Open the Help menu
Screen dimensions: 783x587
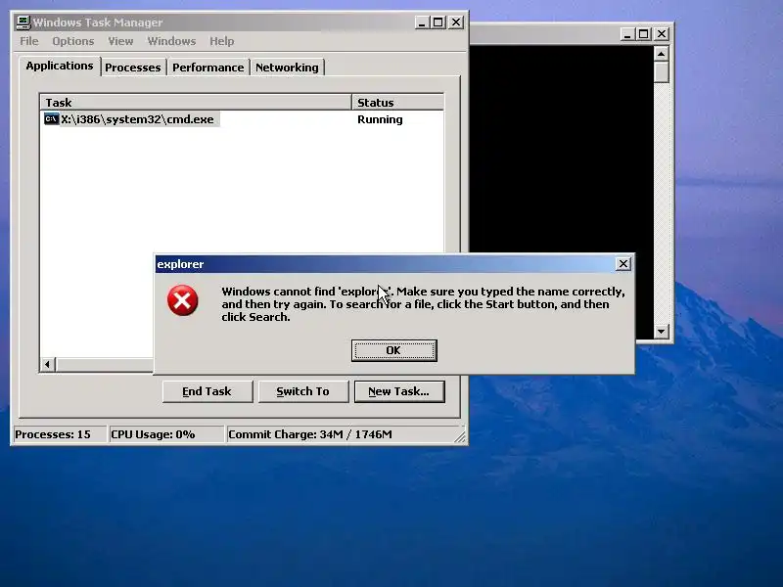point(222,41)
